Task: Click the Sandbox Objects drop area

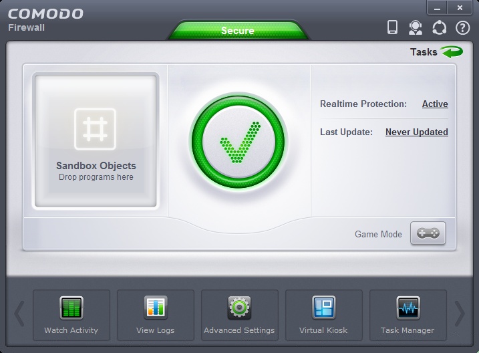Action: coord(96,141)
